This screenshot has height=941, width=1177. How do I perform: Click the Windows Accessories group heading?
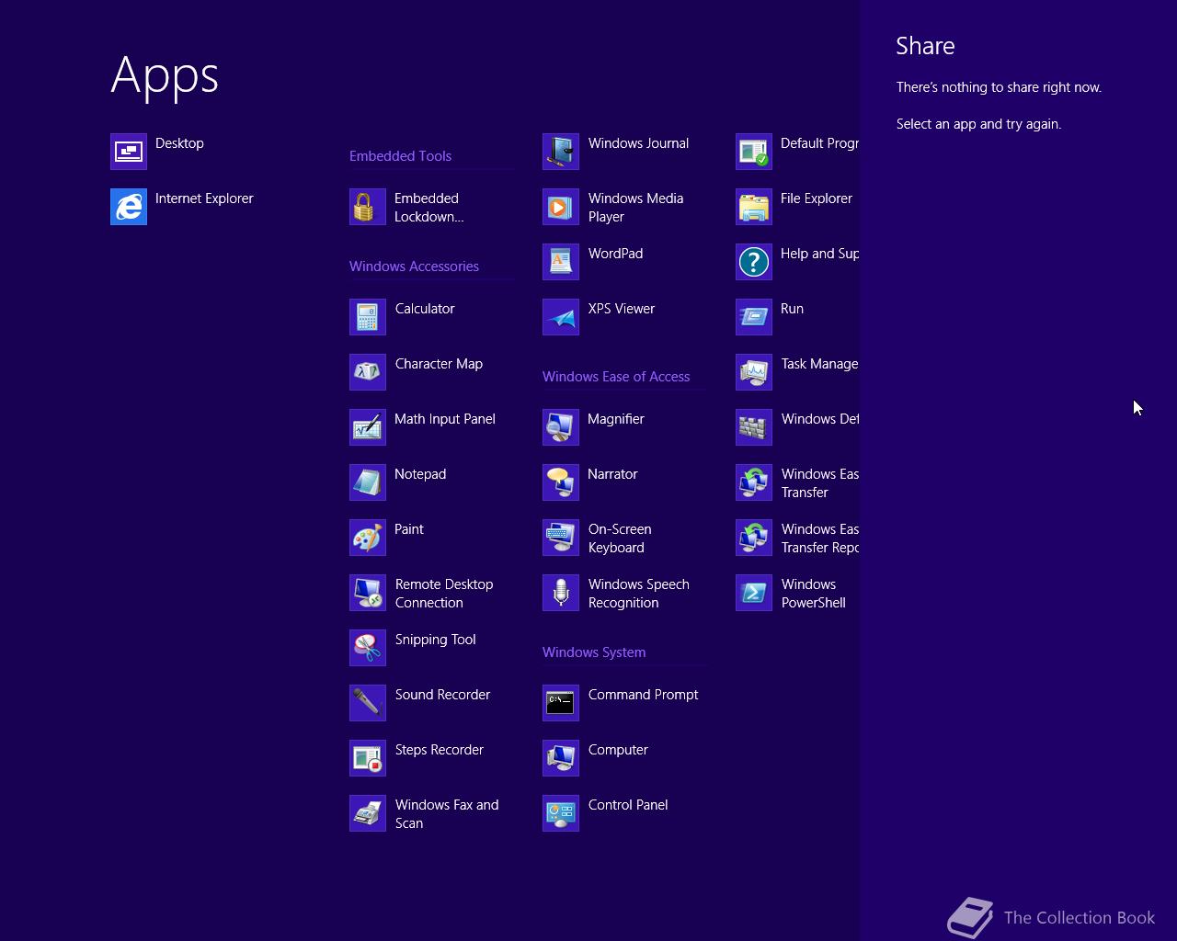[414, 266]
